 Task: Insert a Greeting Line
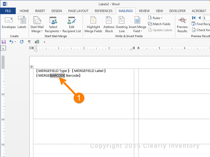(122, 25)
